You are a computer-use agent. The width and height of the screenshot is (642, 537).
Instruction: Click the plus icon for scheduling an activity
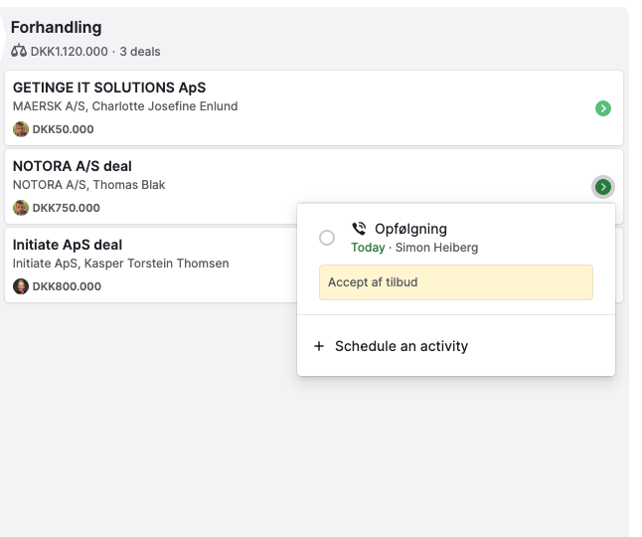tap(319, 346)
